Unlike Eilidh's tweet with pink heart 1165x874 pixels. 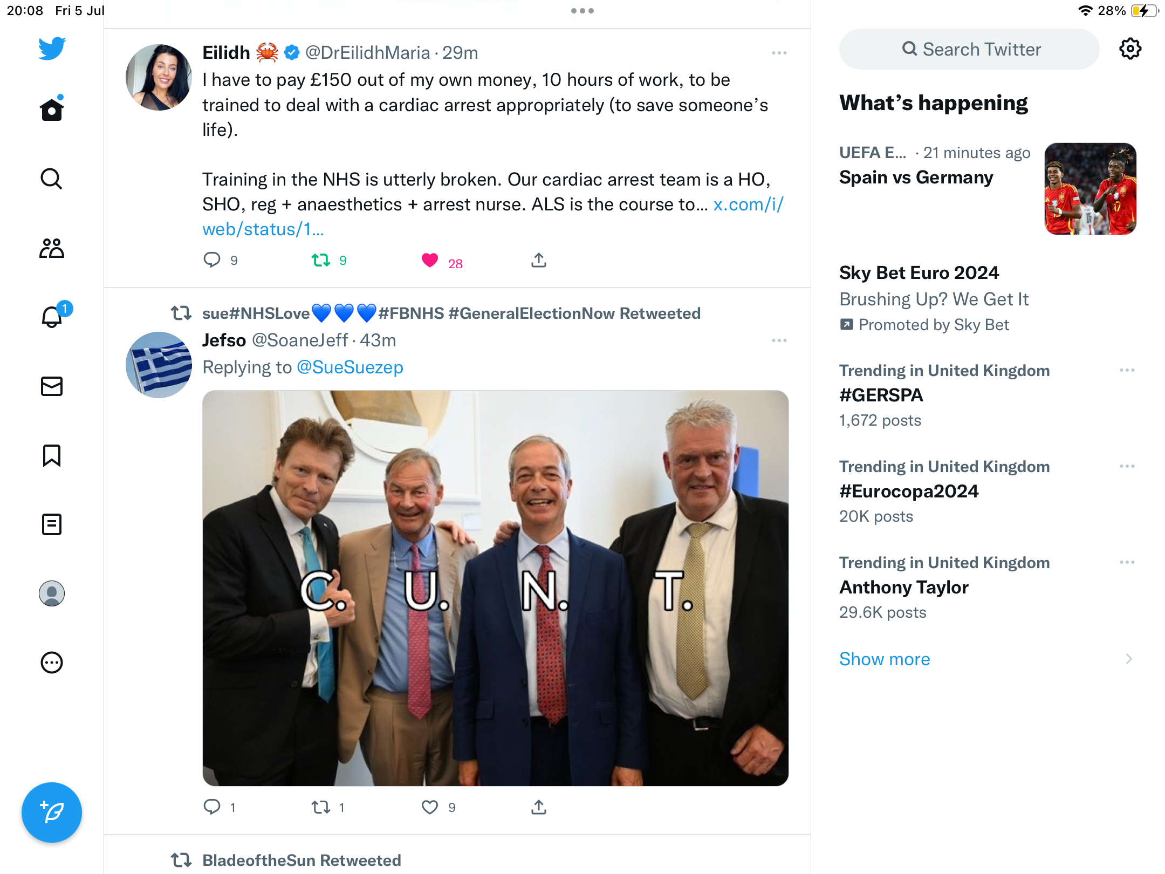point(430,261)
